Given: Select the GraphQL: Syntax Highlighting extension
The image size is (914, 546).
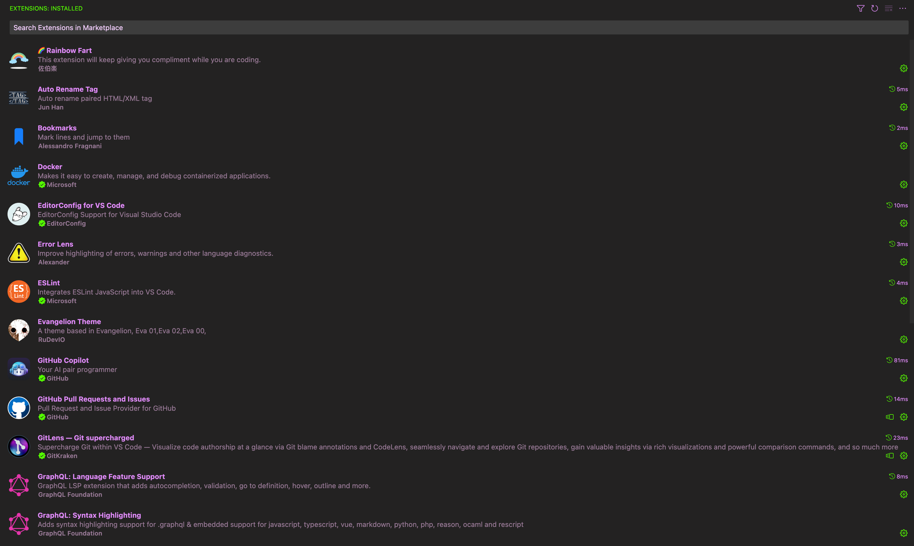Looking at the screenshot, I should (x=89, y=515).
